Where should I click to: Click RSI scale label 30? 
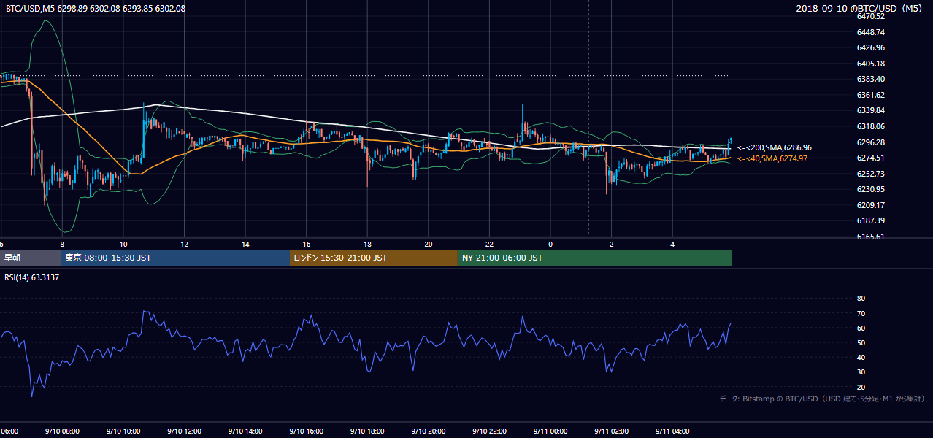click(861, 372)
